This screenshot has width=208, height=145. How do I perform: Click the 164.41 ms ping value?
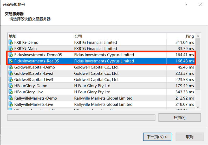[185, 55]
